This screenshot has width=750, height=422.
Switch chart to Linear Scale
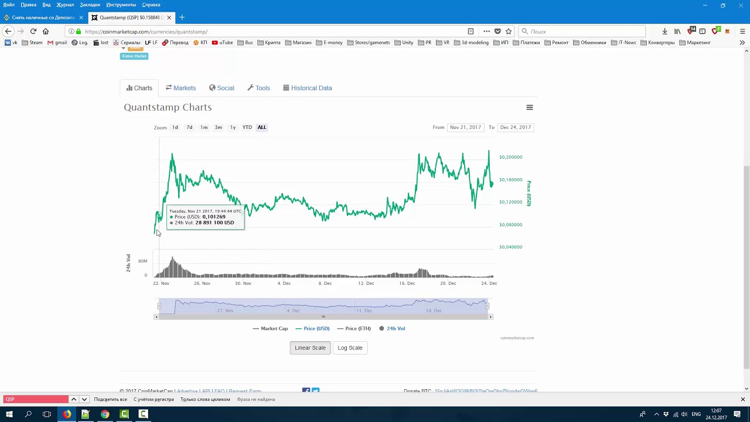(x=310, y=348)
